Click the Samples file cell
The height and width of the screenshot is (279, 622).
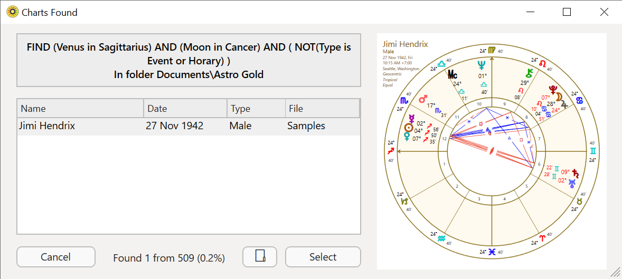[306, 126]
